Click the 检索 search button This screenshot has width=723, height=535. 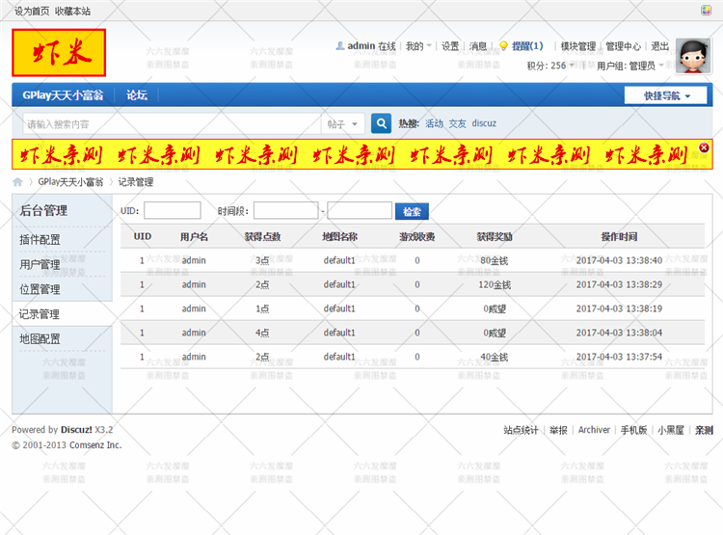413,211
